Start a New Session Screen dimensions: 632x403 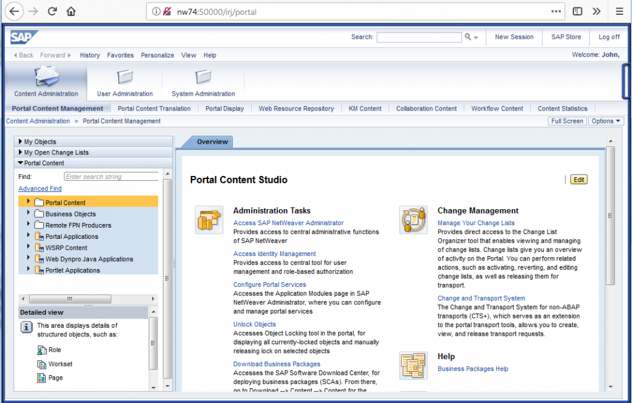[514, 37]
